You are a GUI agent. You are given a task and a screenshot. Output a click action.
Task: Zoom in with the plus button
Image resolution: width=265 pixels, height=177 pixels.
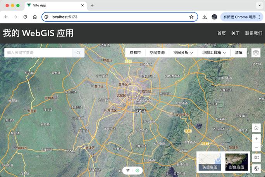[256, 139]
